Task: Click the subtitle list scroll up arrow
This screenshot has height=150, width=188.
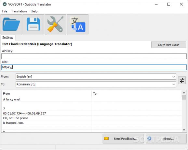Action: (x=184, y=93)
